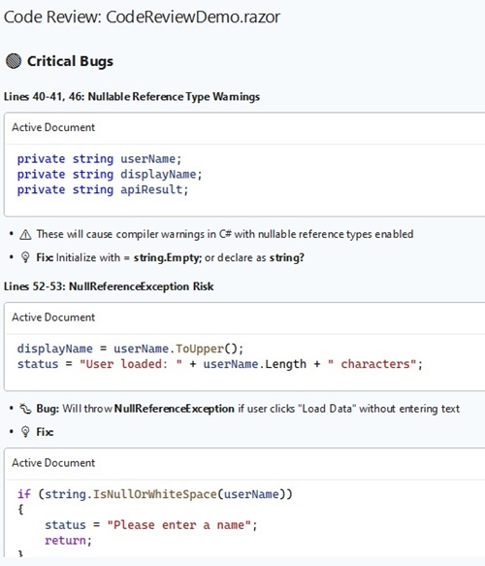
Task: Click heading 'Lines 40-41, 46: Nullable Reference Type Warnings'
Action: (x=132, y=97)
